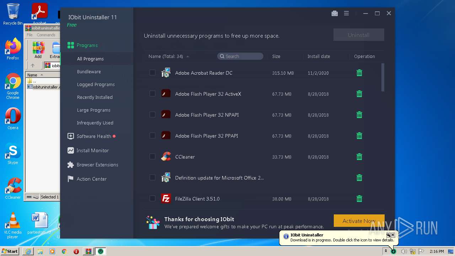Sort programs by Size column

[x=276, y=56]
